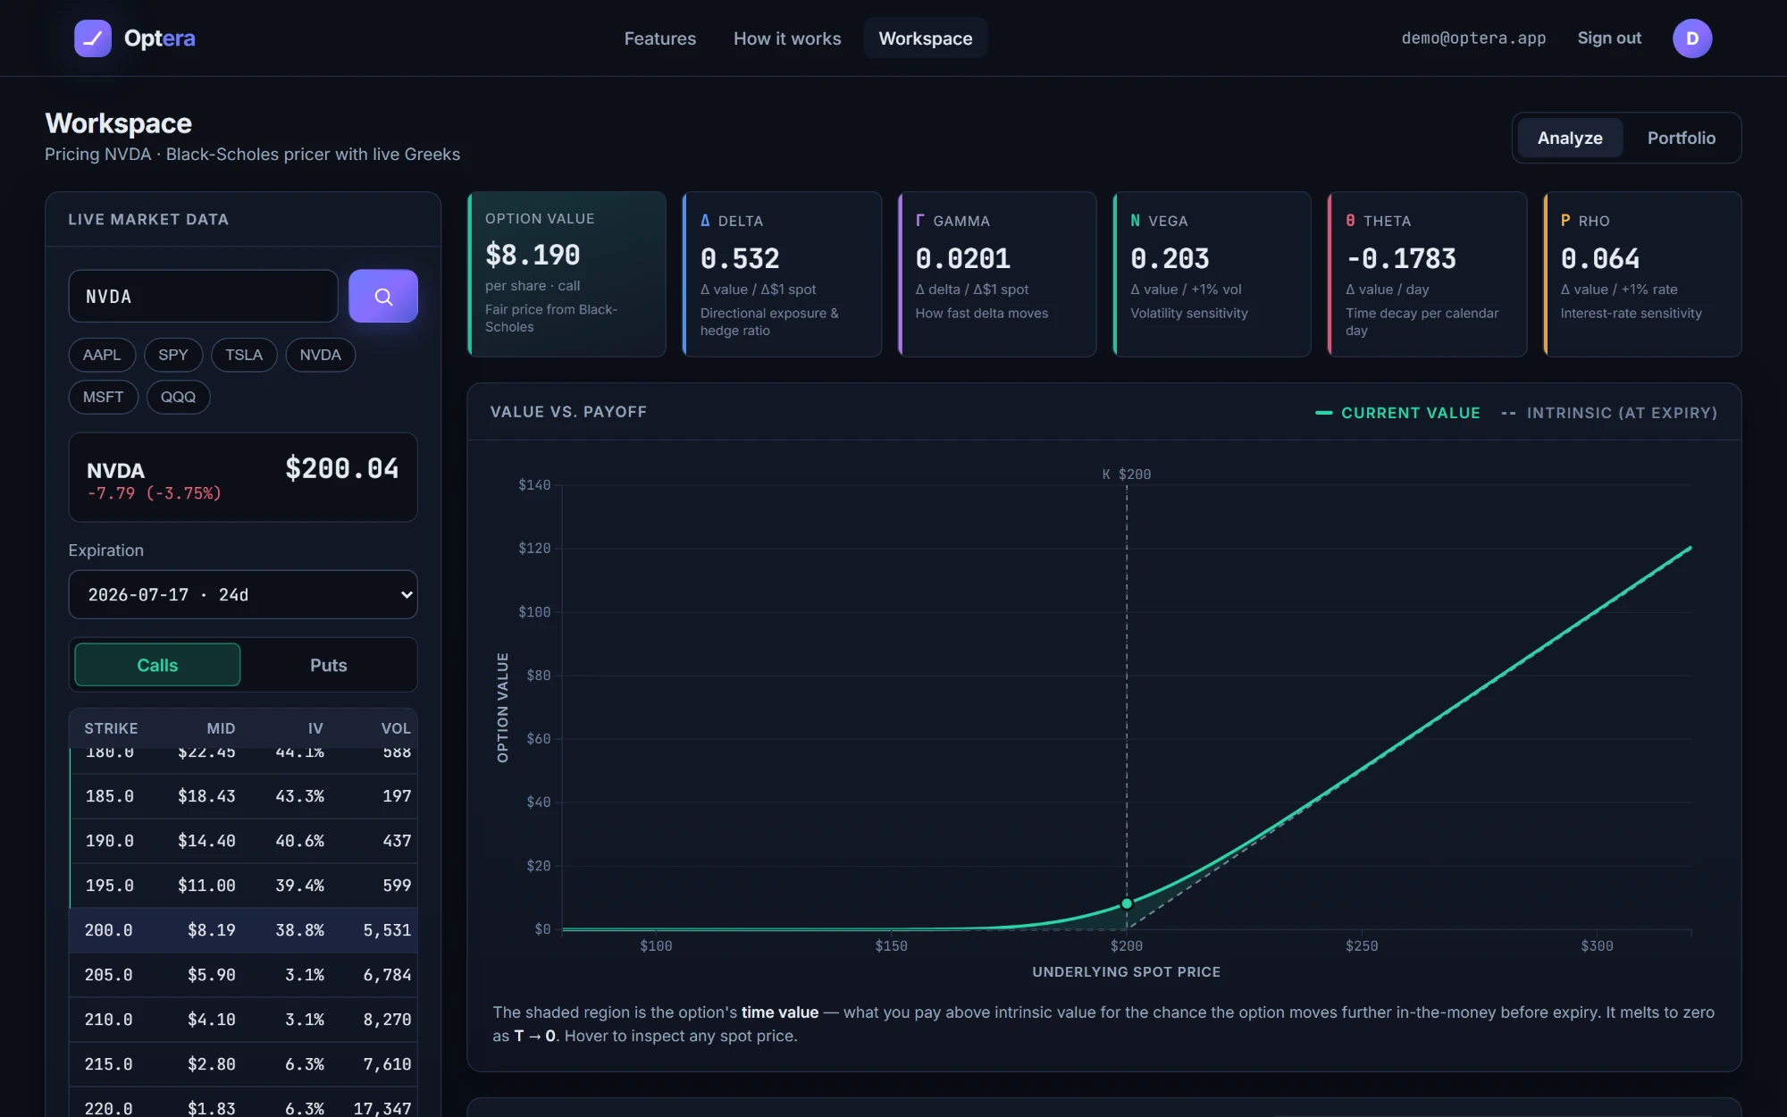
Task: Click the MID column header
Action: (221, 728)
